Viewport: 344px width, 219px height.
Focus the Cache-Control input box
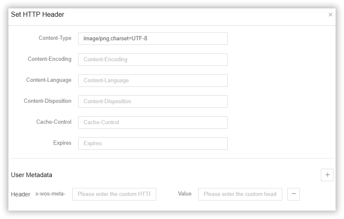click(152, 123)
